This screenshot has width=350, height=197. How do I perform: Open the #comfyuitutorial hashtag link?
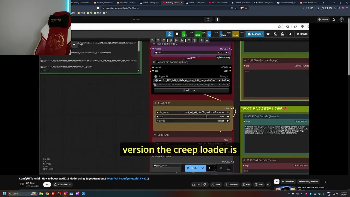tap(129, 179)
